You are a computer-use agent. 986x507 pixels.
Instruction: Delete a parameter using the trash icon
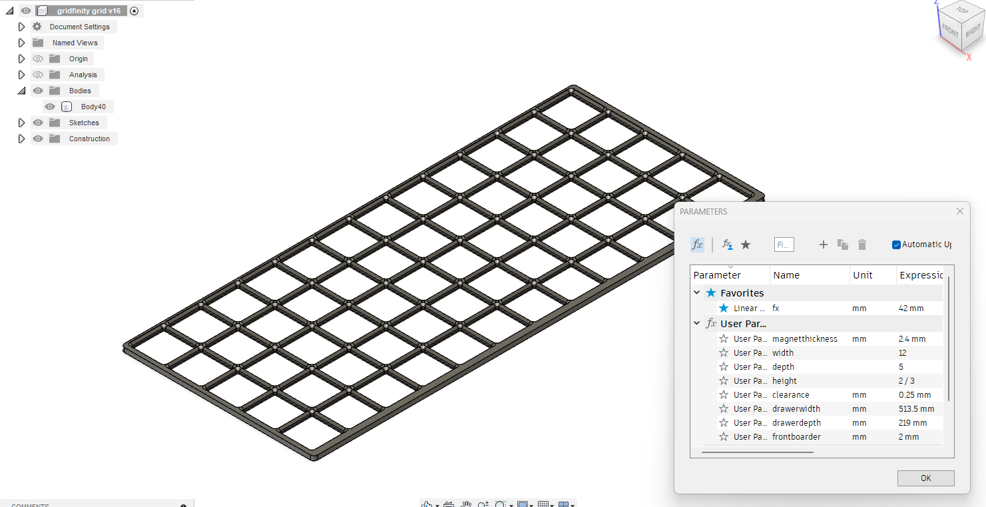[x=862, y=245]
